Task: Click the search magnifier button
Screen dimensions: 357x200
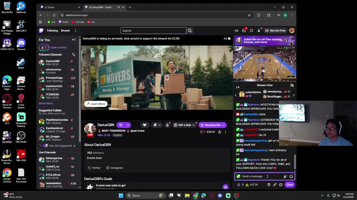Action: pos(190,31)
